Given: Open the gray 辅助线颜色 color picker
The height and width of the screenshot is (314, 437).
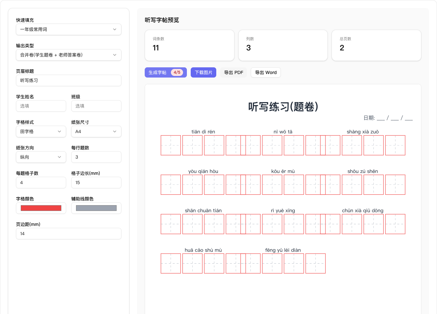Looking at the screenshot, I should click(96, 208).
